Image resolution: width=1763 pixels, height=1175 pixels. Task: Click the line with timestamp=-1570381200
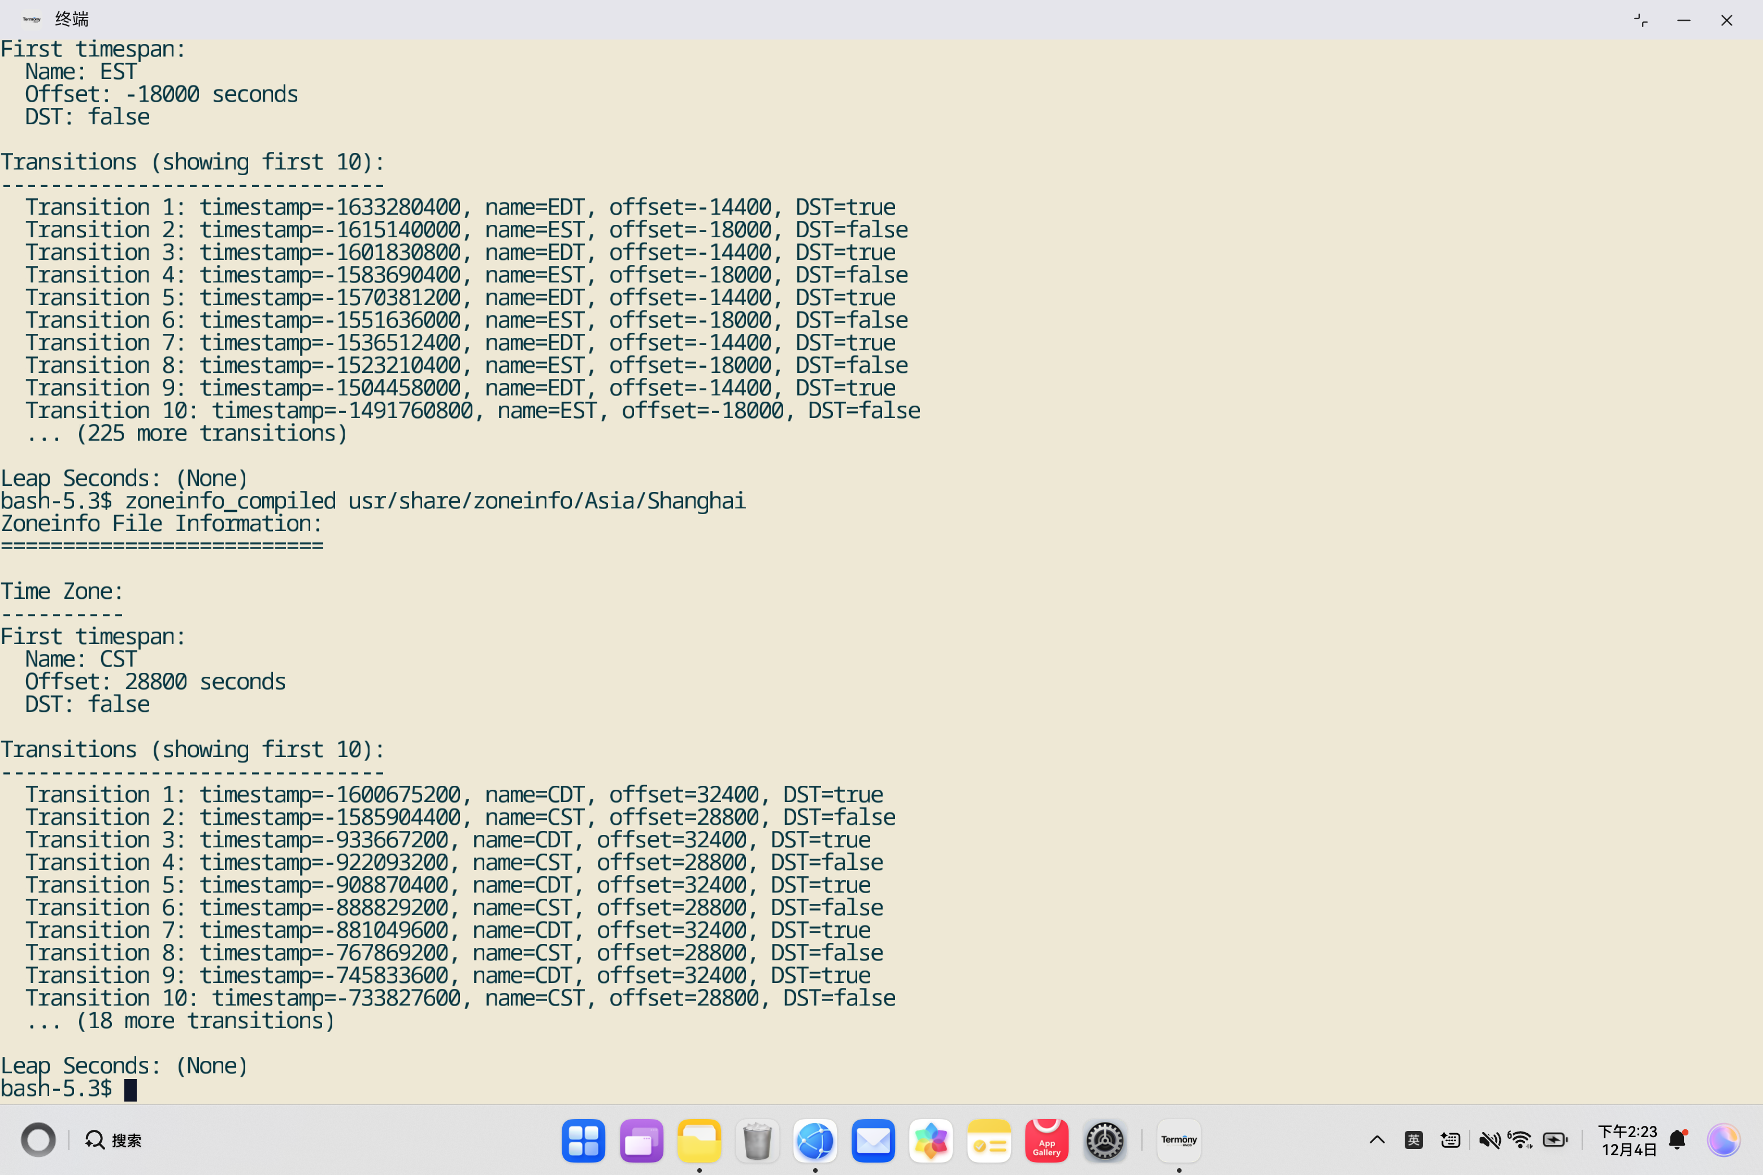460,298
